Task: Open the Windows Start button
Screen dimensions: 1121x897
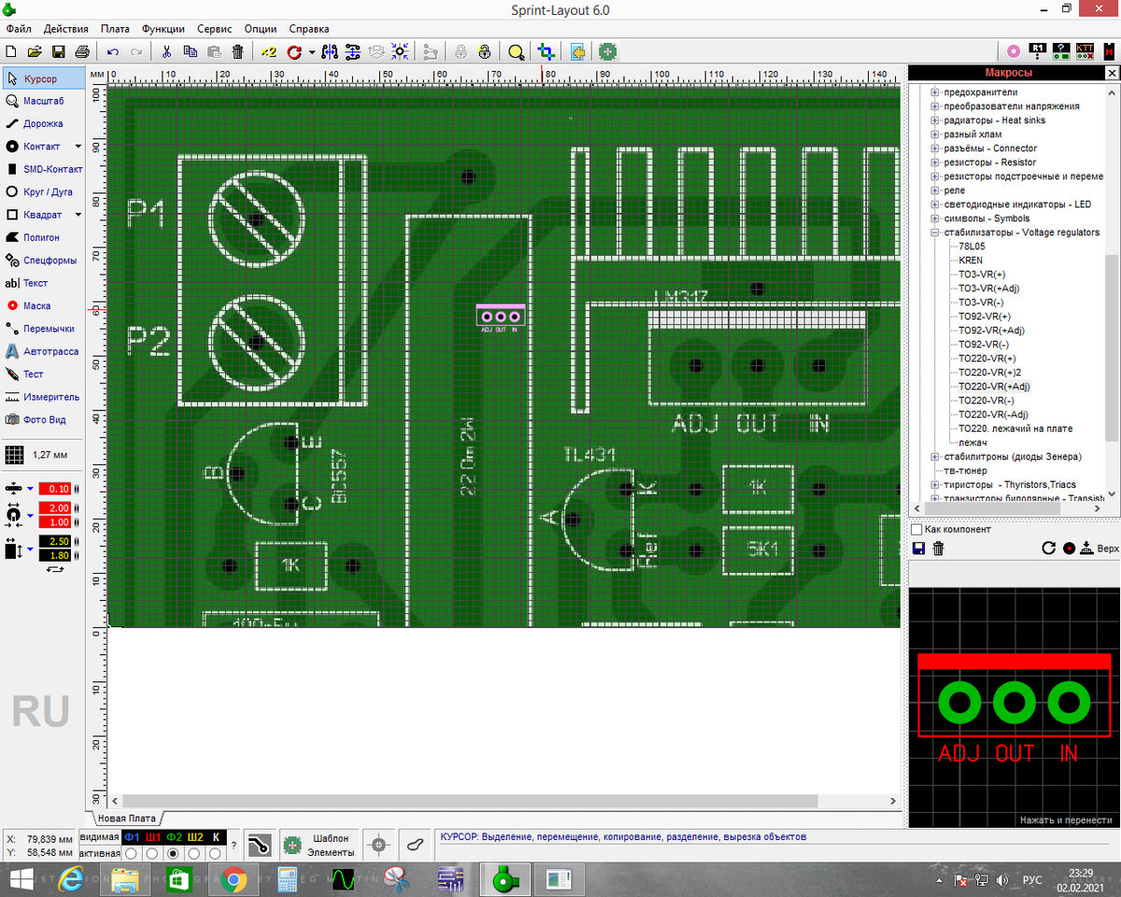Action: (x=21, y=879)
